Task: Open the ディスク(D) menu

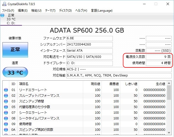Action: coord(65,11)
